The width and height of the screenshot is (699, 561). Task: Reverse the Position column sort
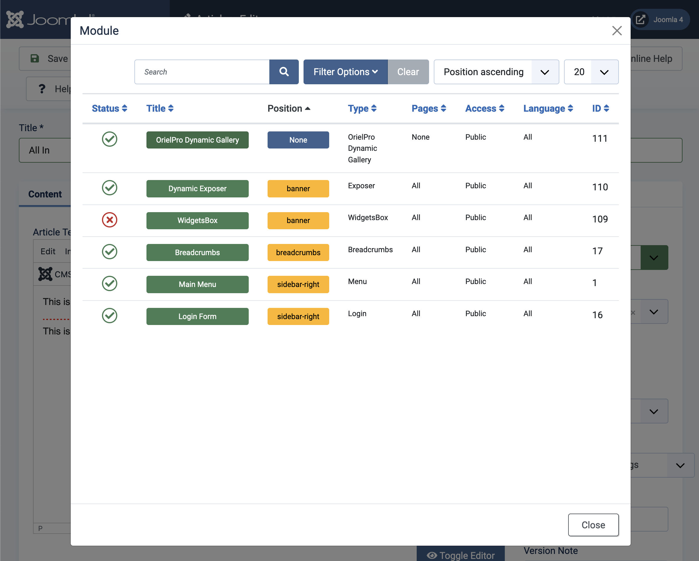click(x=288, y=108)
